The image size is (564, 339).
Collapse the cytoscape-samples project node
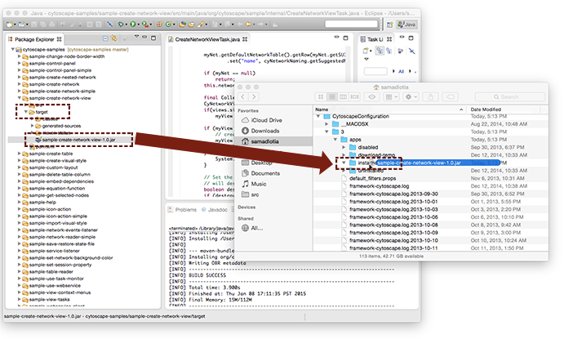click(12, 49)
